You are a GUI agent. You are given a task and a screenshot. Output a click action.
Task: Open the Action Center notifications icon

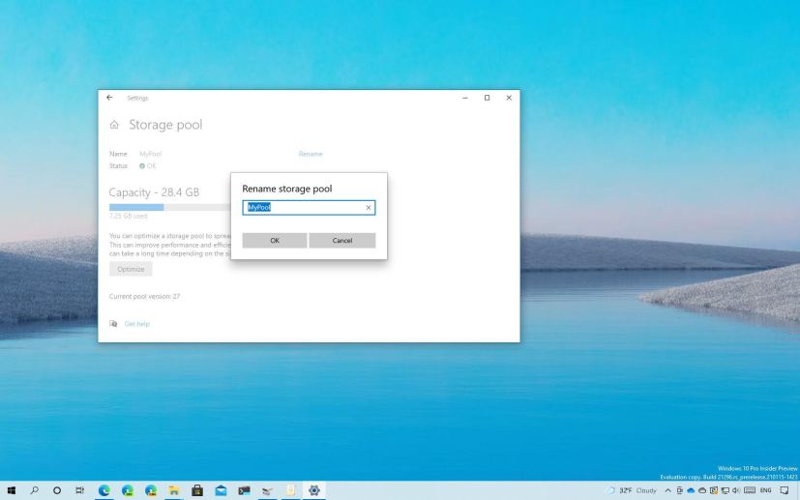pyautogui.click(x=785, y=490)
